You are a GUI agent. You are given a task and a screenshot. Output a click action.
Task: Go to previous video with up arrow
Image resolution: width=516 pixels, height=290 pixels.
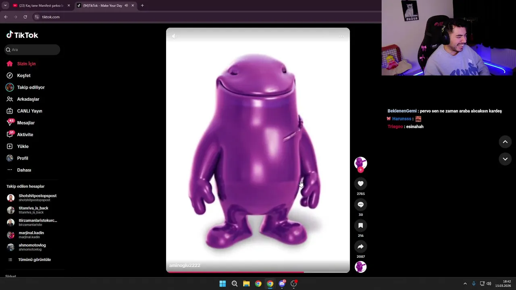coord(505,142)
